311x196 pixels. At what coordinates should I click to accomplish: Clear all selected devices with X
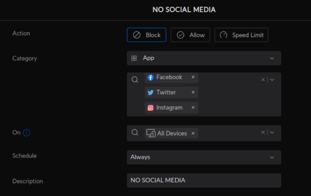263,132
